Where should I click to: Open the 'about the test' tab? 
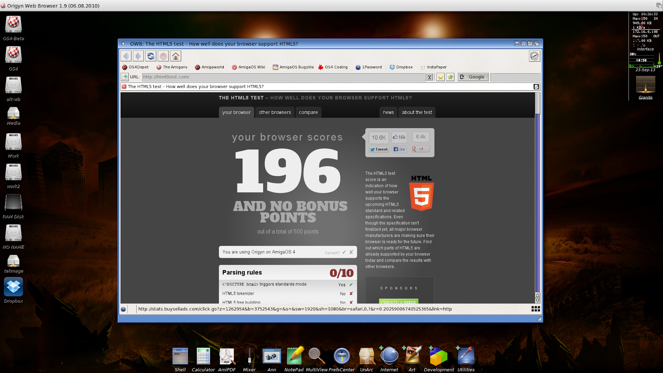pos(417,112)
